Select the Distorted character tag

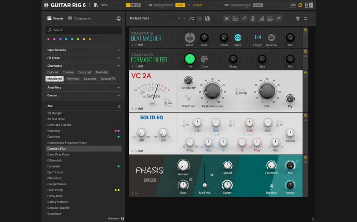point(84,72)
